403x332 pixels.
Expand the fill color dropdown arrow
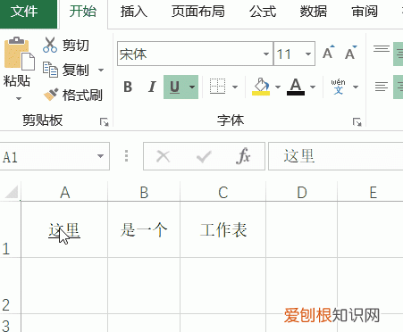278,87
